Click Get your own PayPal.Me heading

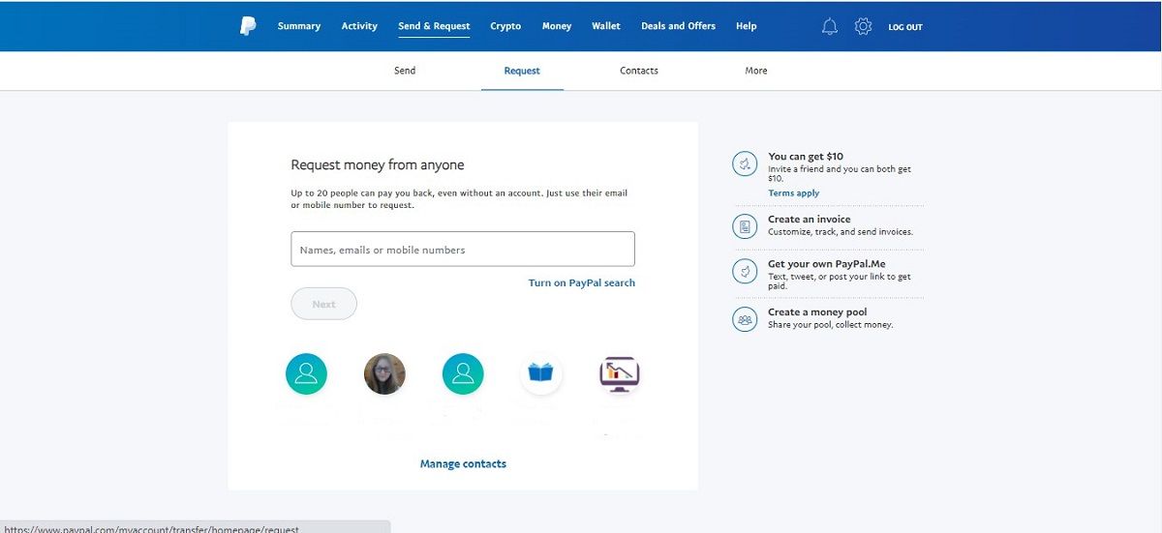(827, 264)
